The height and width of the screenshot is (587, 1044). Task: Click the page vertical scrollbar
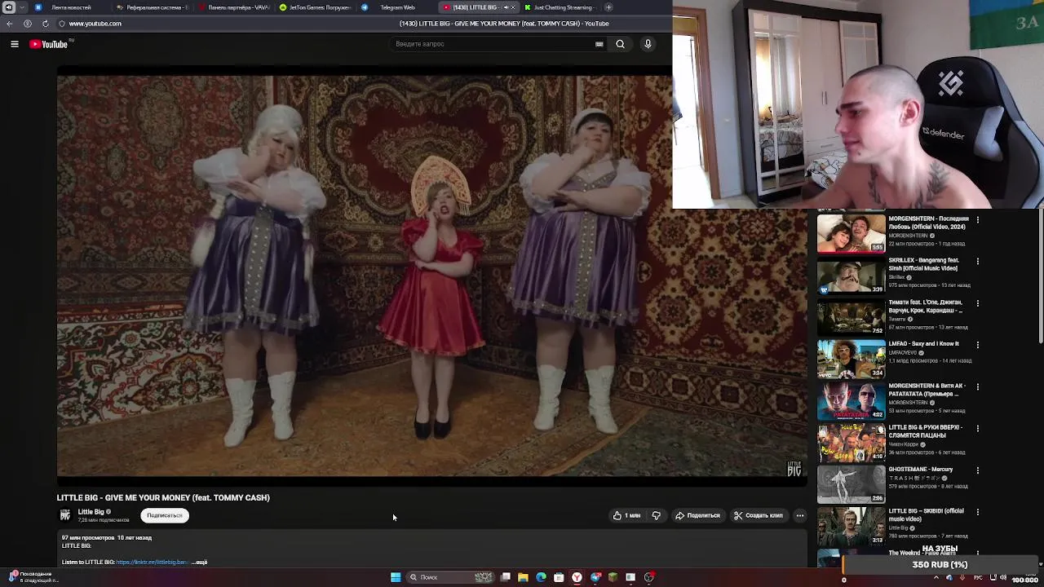(x=1040, y=277)
